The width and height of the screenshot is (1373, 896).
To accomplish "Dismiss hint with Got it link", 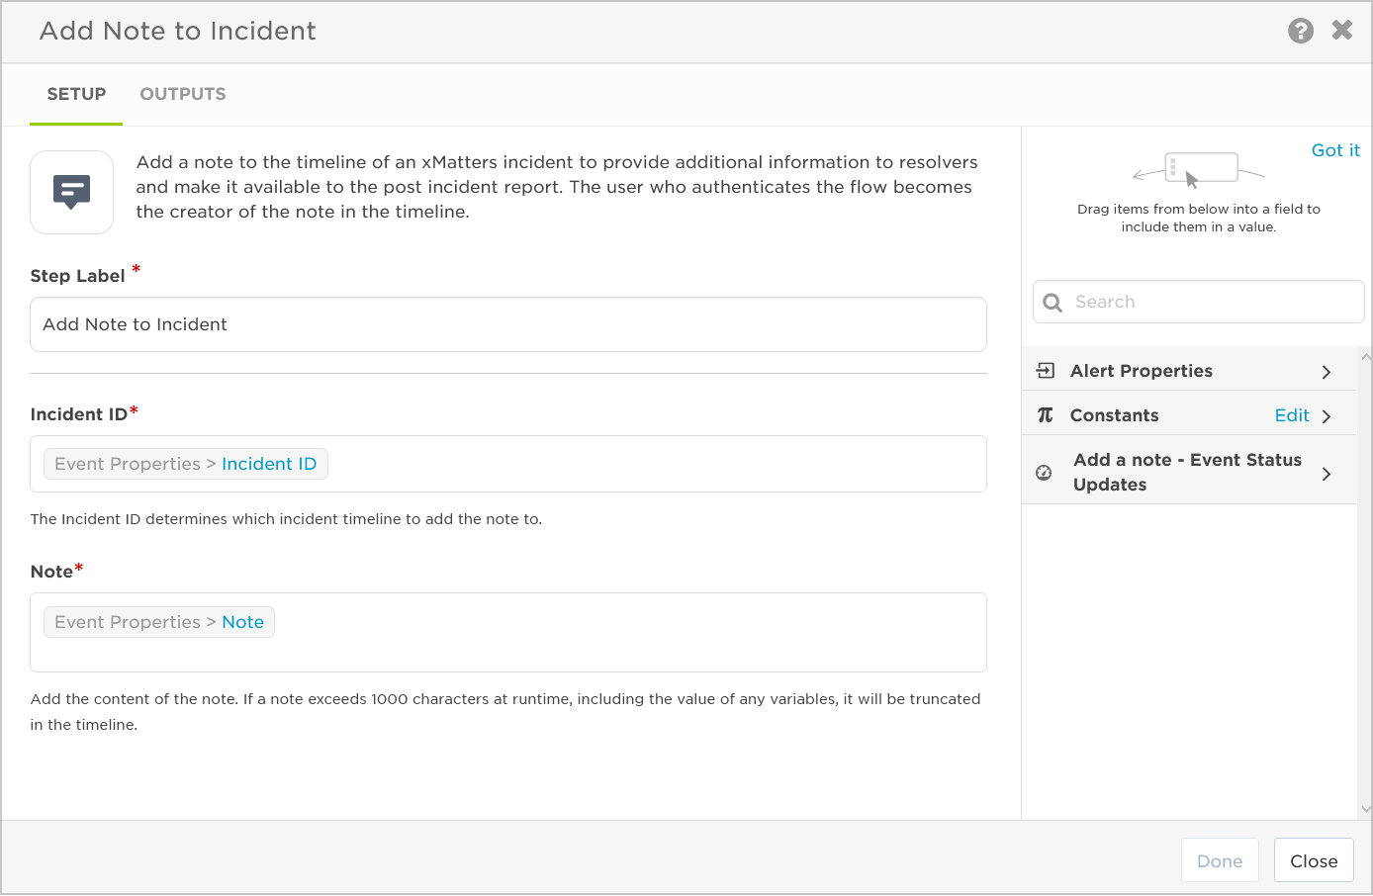I will [1335, 150].
